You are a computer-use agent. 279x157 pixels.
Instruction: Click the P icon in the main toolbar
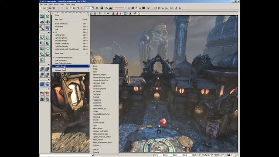point(136,8)
